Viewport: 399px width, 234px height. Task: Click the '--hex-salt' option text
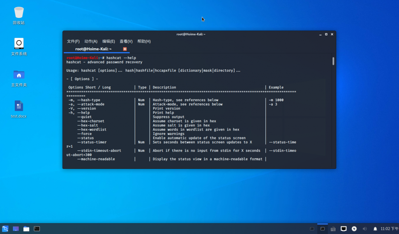(88, 125)
